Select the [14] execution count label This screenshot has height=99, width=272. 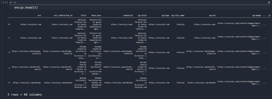coord(5,3)
